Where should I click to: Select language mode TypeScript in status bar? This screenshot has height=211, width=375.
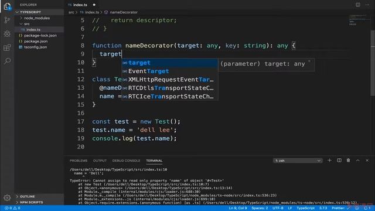click(x=306, y=208)
